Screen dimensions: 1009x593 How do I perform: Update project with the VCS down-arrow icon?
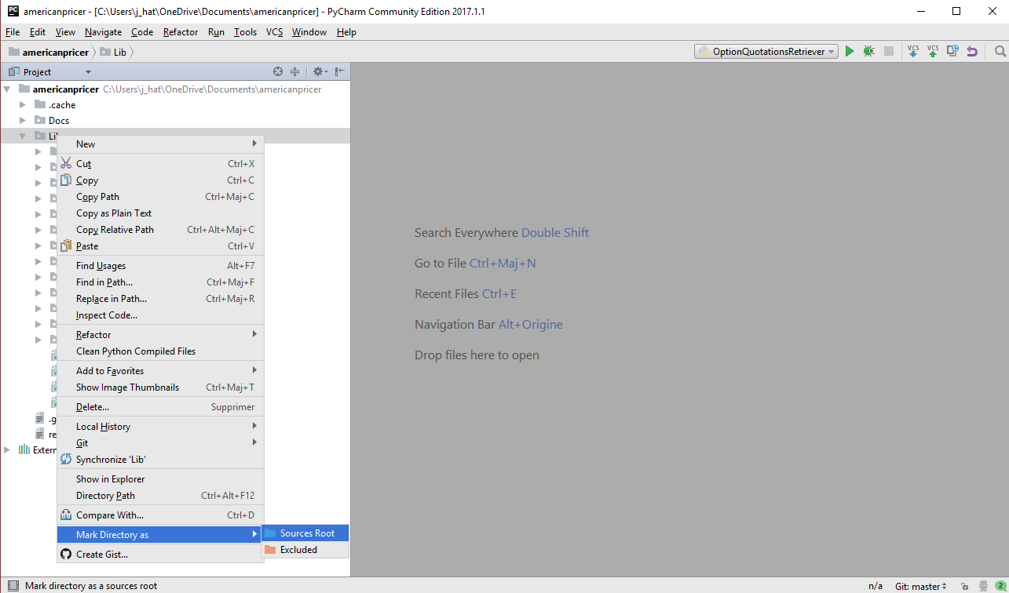(913, 51)
